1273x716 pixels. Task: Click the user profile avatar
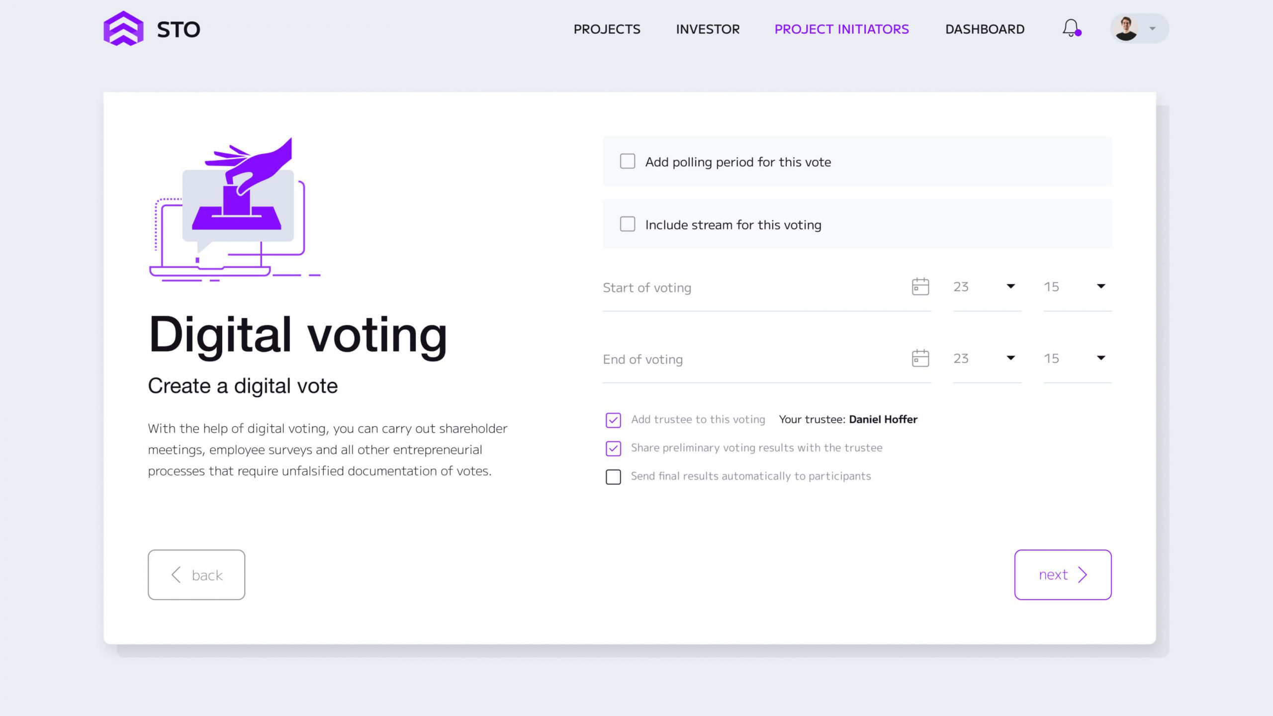(1126, 28)
